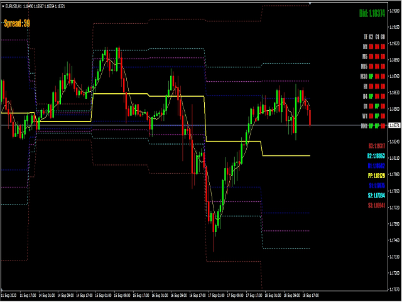Screen dimensions: 402x302
Task: Click the green UP signal in D1 row
Action: click(377, 106)
